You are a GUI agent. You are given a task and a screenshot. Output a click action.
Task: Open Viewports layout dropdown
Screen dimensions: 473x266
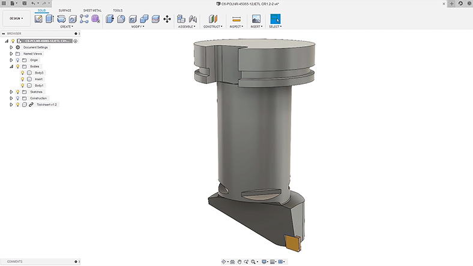282,262
